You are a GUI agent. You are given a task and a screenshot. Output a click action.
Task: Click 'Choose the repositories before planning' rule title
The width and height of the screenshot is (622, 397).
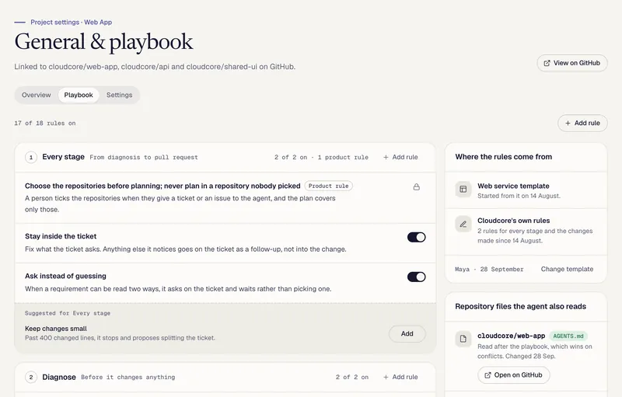point(162,186)
